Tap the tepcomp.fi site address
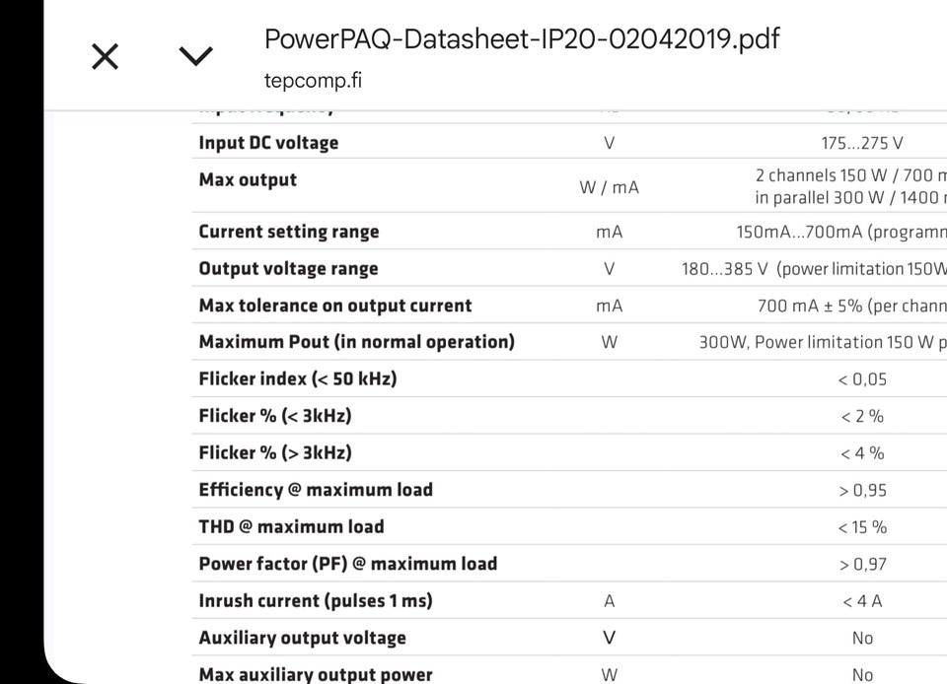 point(313,80)
